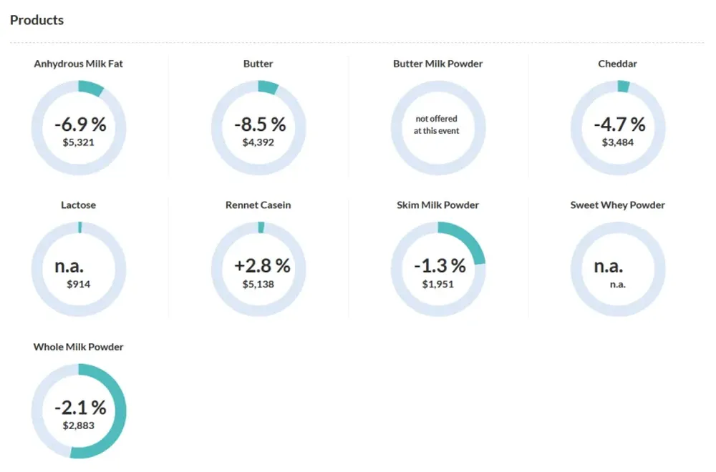Click the Anhydrous Milk Fat product title

coord(79,64)
